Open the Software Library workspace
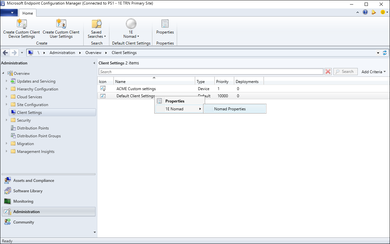This screenshot has width=390, height=244. click(x=28, y=191)
